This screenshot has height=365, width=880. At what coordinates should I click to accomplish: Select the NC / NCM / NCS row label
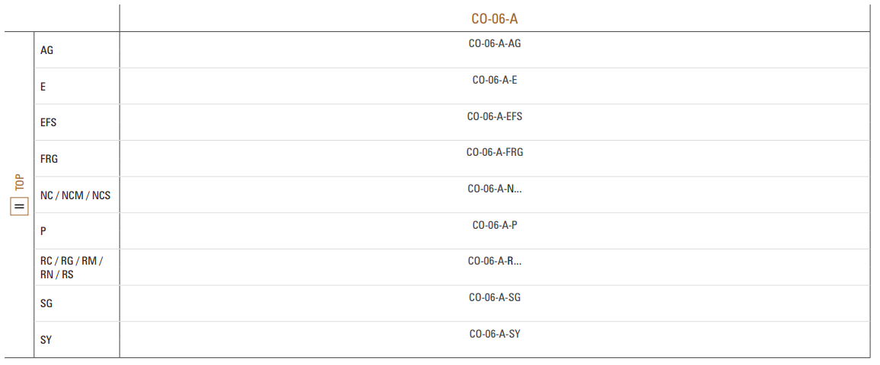pyautogui.click(x=75, y=195)
